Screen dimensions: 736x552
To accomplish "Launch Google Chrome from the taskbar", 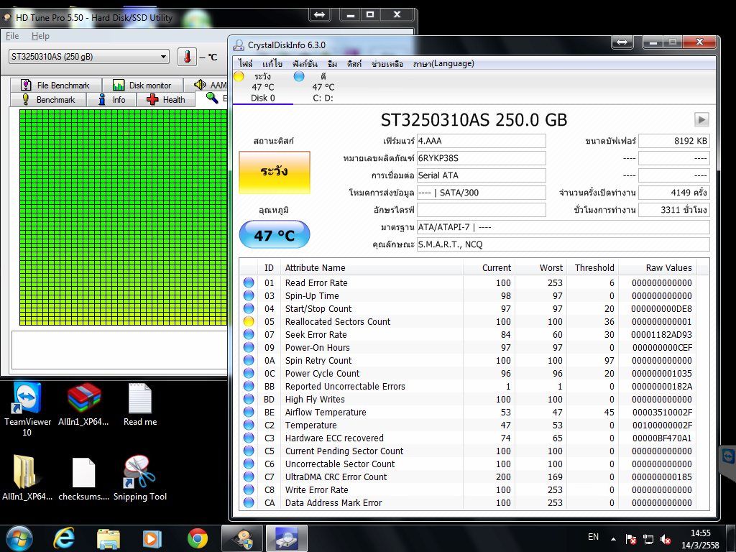I will (198, 538).
